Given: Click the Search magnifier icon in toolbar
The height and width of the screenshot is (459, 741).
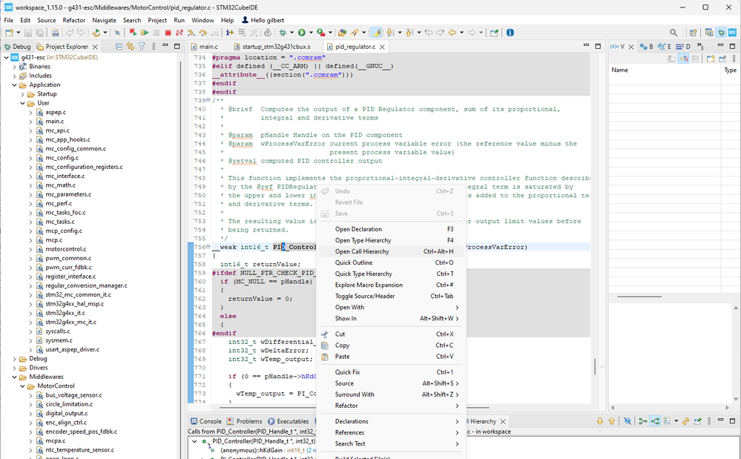Looking at the screenshot, I should [674, 33].
